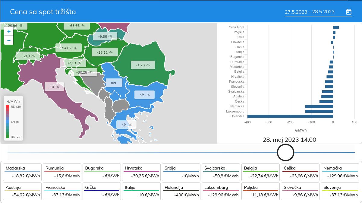Click the Holandija bar in the chart
The image size is (362, 203).
(x=290, y=116)
